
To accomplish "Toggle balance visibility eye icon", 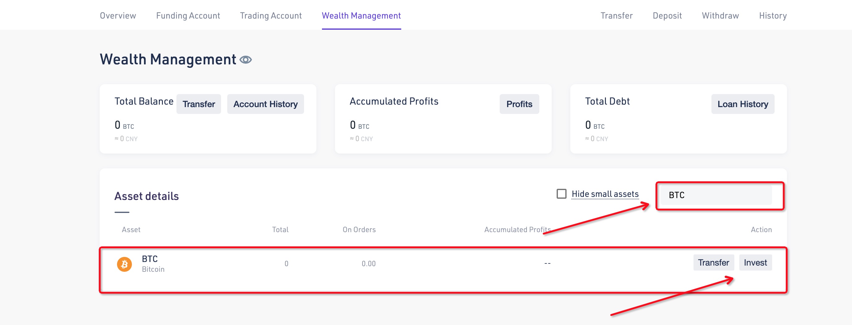I will [x=246, y=60].
